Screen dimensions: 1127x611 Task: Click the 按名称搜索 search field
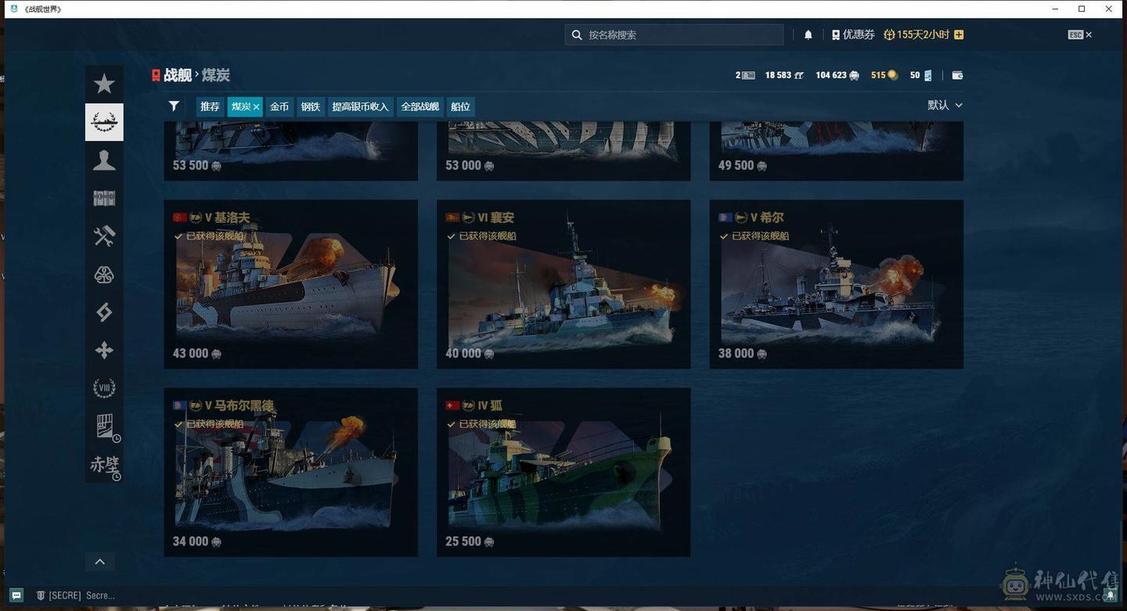(674, 34)
